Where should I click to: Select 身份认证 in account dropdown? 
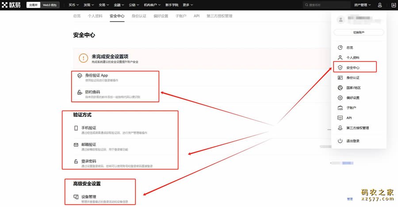tap(353, 78)
